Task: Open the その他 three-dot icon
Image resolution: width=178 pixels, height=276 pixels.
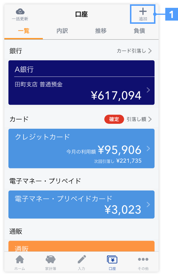Action: 143,259
